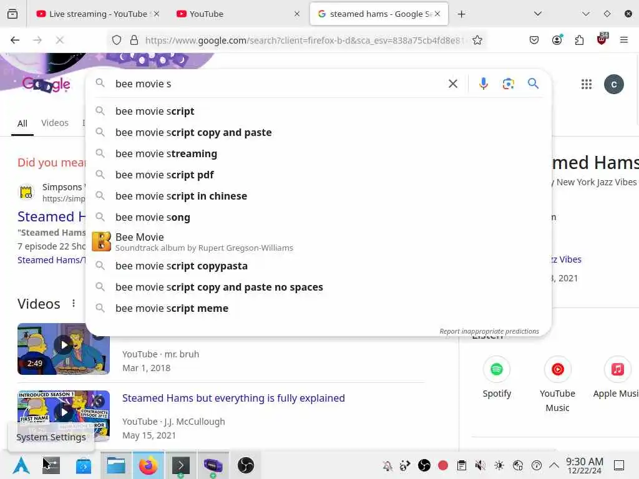Screen dimensions: 639x479
Task: Switch to Firefox in the taskbar
Action: [x=149, y=465]
